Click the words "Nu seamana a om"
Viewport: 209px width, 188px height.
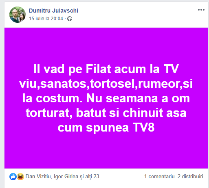pyautogui.click(x=138, y=98)
